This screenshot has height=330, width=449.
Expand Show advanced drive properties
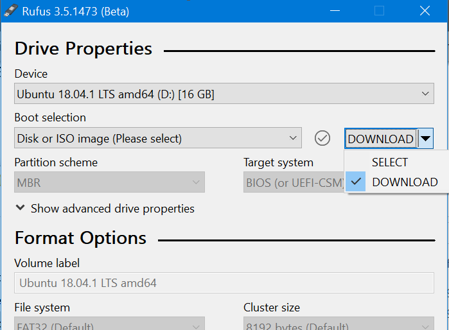tap(105, 209)
